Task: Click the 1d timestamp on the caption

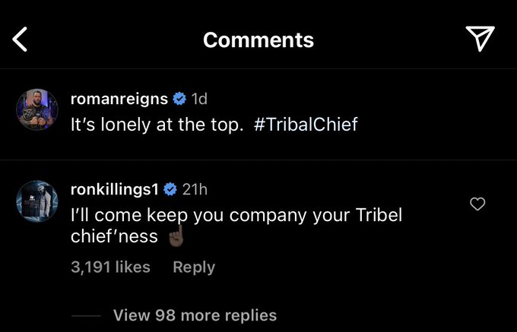Action: [199, 99]
